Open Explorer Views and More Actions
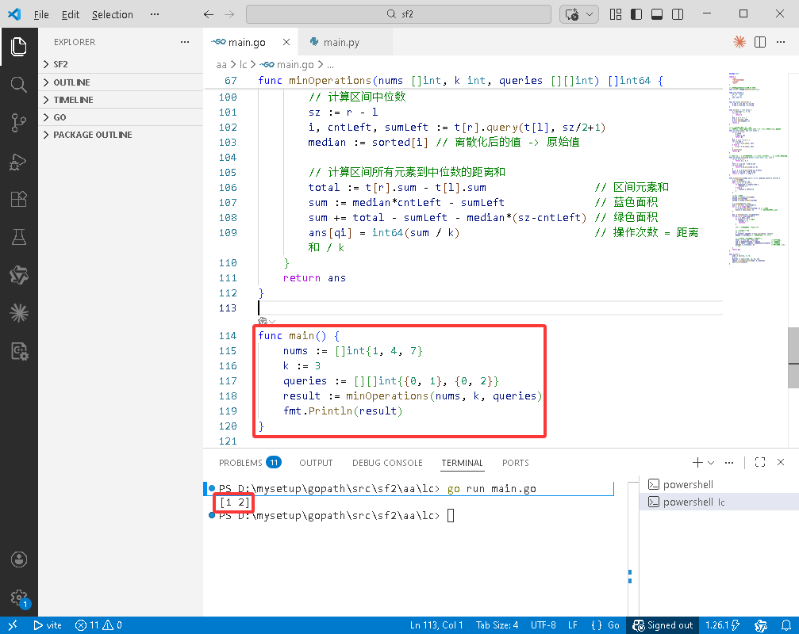The image size is (799, 634). tap(185, 42)
